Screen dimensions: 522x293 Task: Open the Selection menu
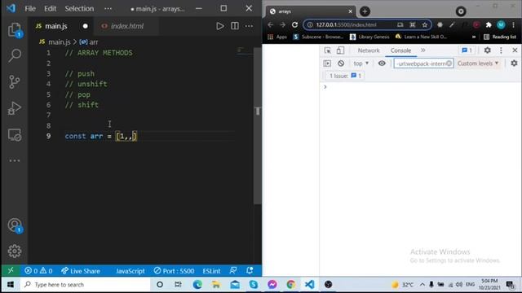tap(79, 9)
